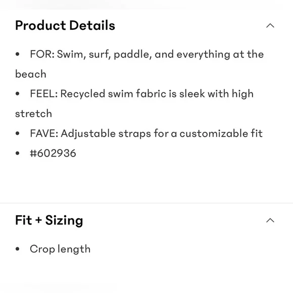Click the divider line above Fit + Sizing
This screenshot has height=293, width=293.
[146, 203]
